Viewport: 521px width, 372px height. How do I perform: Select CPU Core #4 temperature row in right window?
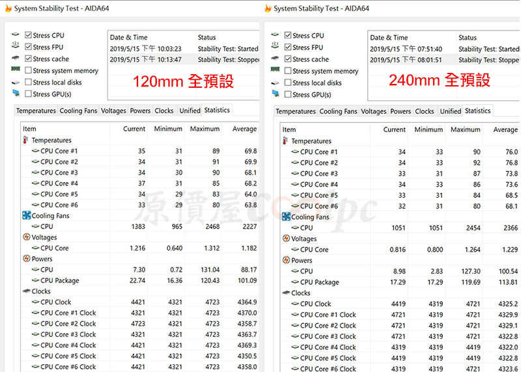400,184
